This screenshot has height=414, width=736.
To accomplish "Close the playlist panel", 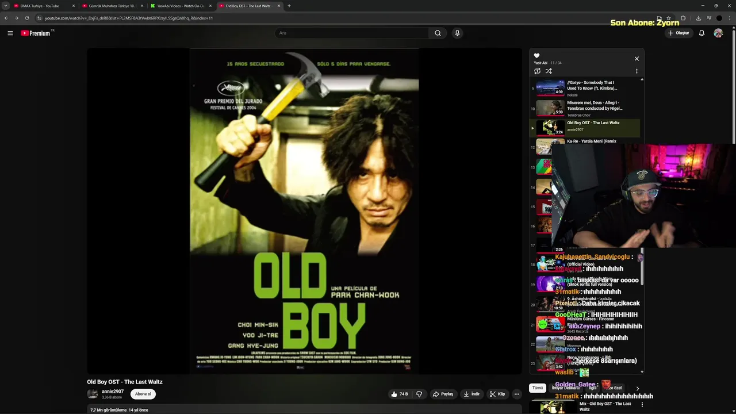I will 637,59.
